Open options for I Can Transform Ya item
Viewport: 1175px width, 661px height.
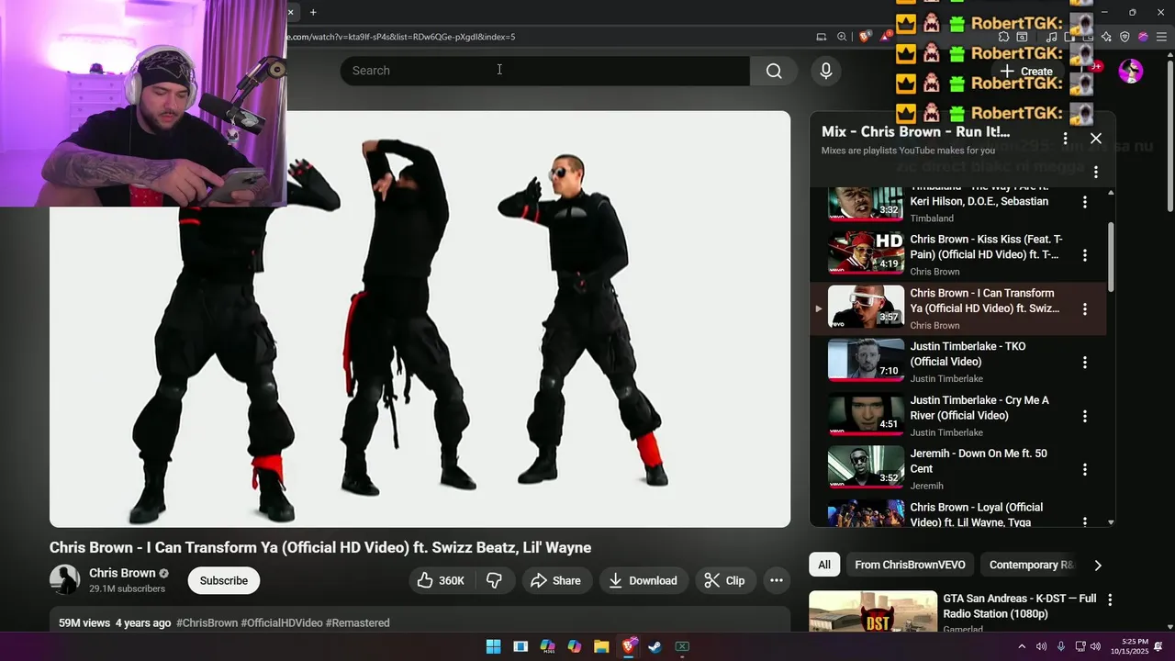pos(1084,309)
